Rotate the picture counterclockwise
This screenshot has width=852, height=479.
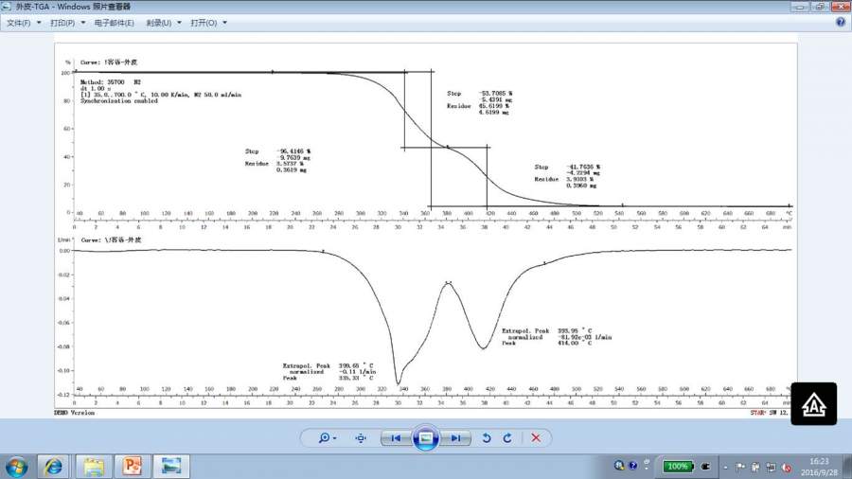coord(487,437)
